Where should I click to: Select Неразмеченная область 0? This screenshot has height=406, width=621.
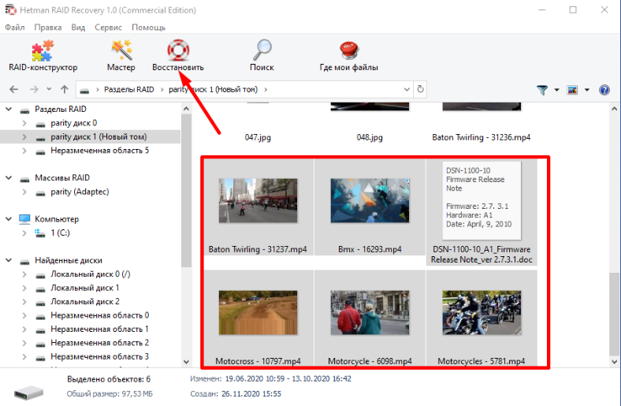[100, 315]
